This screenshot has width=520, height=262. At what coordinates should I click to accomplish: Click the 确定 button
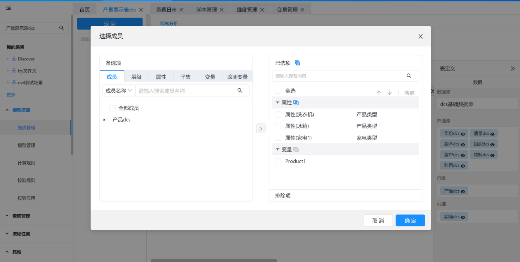coord(410,220)
